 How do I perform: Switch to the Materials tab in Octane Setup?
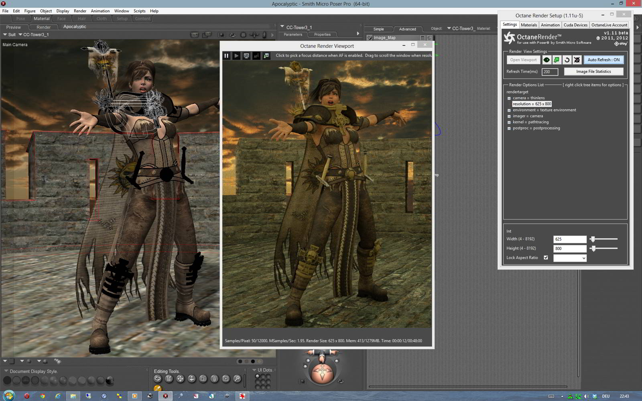[528, 25]
